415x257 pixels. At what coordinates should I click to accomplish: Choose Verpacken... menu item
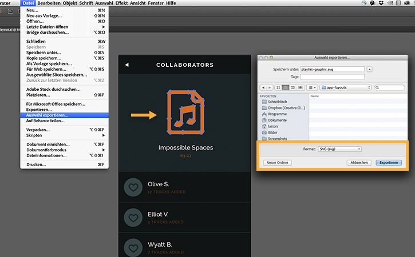[x=64, y=130]
